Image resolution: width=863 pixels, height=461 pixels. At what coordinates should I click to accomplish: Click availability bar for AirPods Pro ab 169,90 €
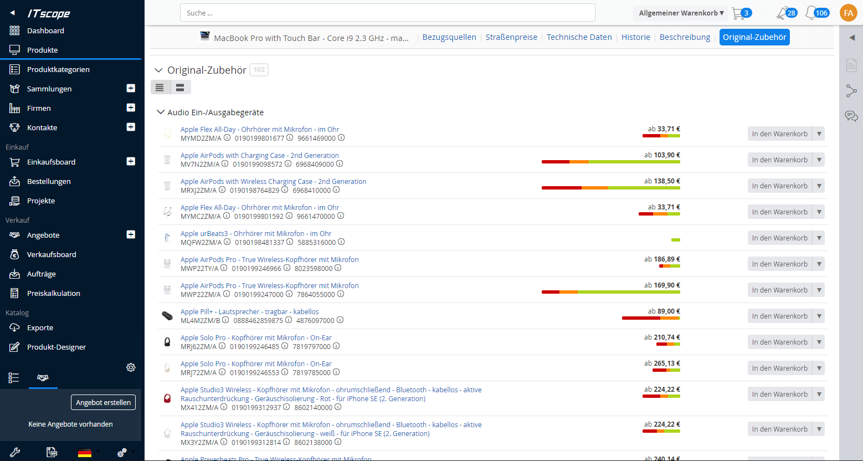pos(611,292)
